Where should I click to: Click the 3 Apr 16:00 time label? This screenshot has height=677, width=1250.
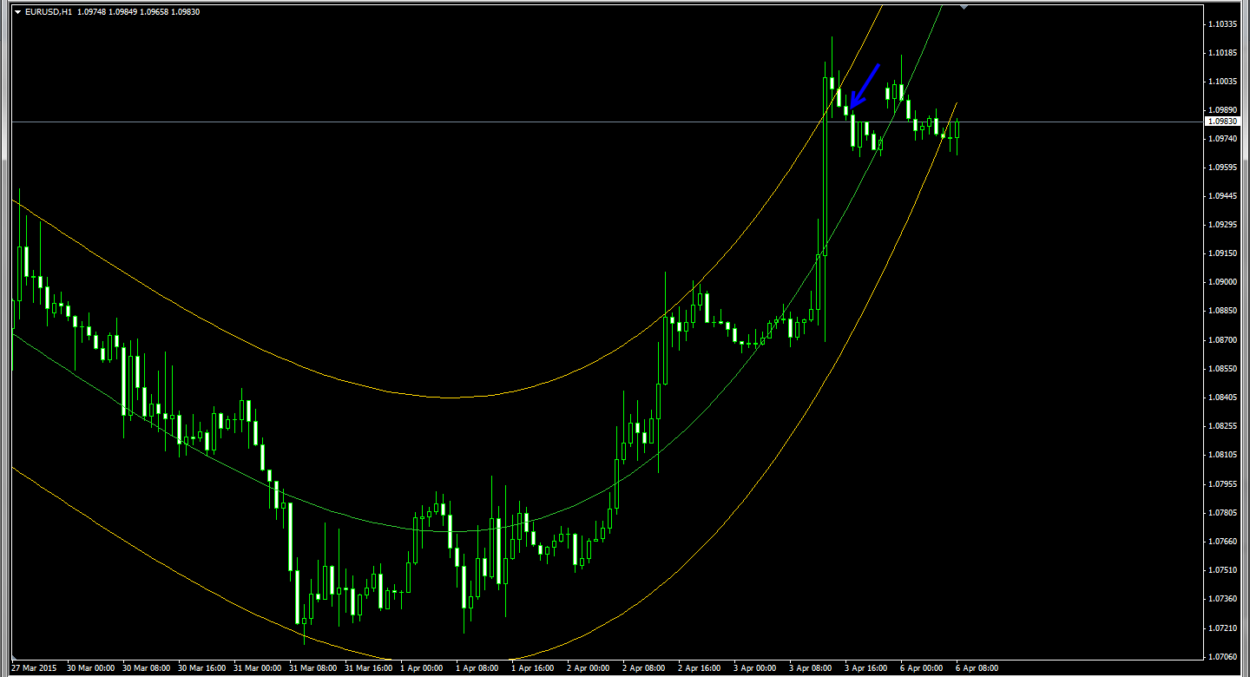[866, 668]
